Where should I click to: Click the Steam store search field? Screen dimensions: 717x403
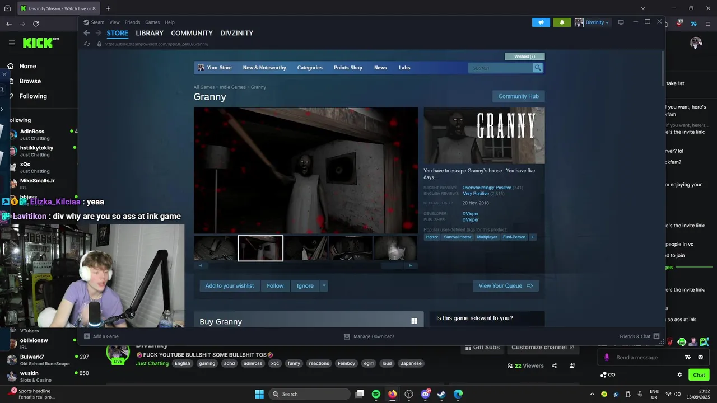pos(501,68)
